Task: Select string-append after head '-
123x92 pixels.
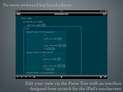Action: 47,52
